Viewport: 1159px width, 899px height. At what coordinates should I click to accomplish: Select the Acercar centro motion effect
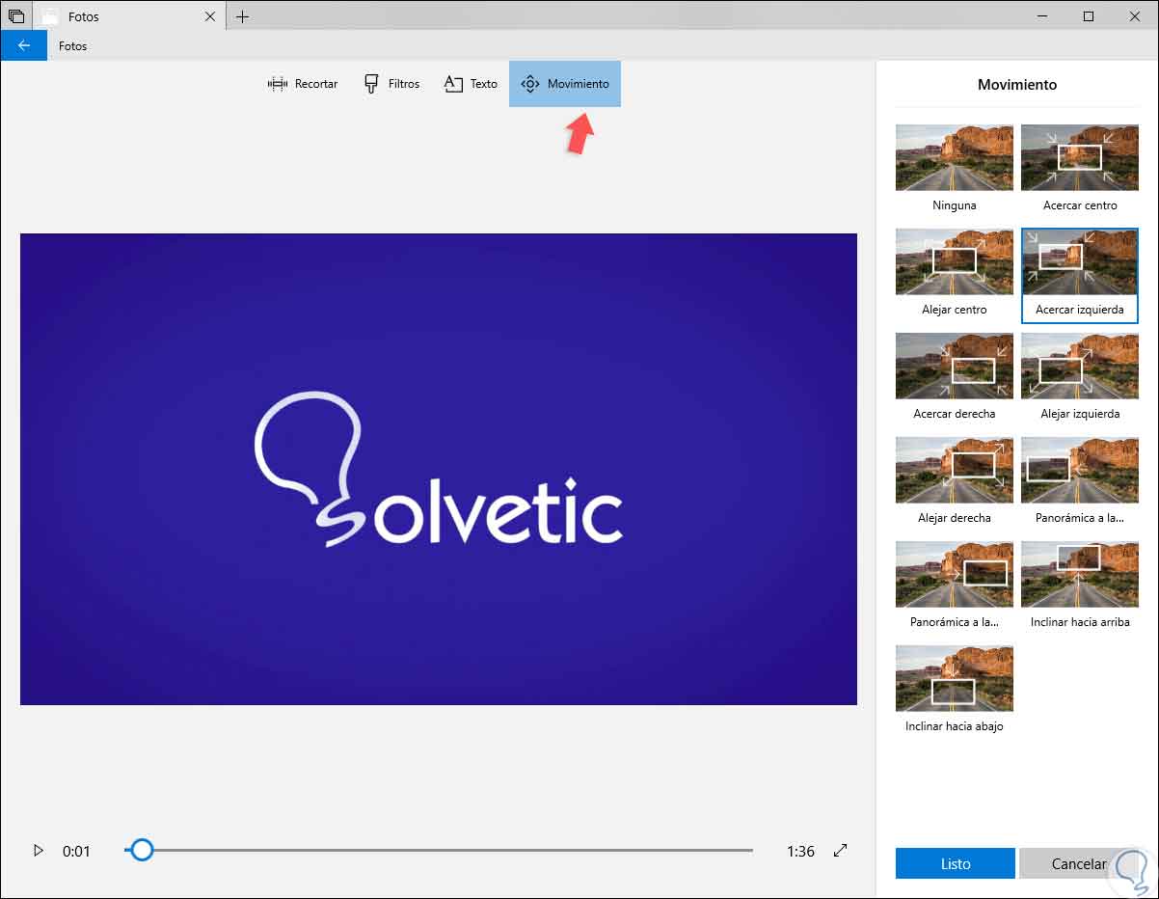[1079, 158]
